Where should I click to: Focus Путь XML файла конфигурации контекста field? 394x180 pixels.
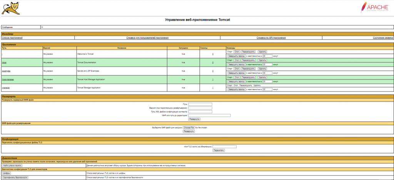(x=200, y=112)
